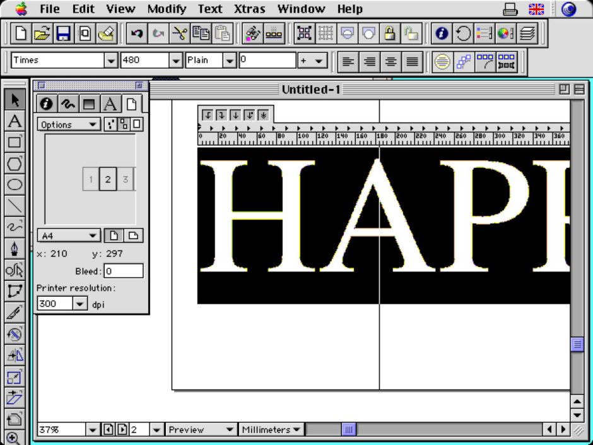
Task: Select page 3 thumbnail in inspector
Action: coord(125,179)
